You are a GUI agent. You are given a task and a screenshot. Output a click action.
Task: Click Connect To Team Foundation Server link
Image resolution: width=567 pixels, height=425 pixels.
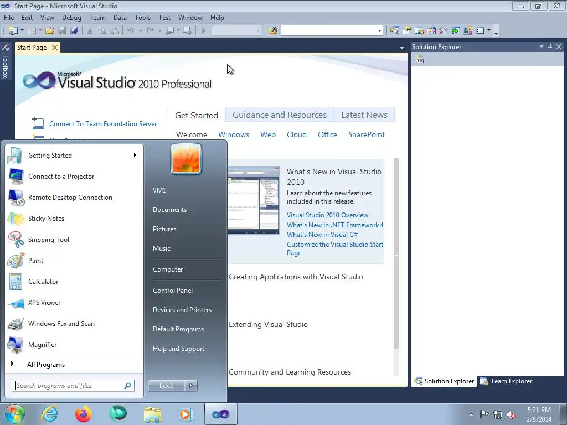[103, 123]
